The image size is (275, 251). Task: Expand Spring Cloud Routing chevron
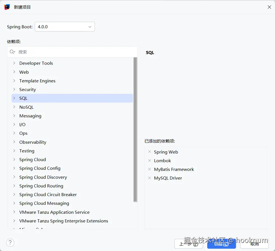pos(14,186)
